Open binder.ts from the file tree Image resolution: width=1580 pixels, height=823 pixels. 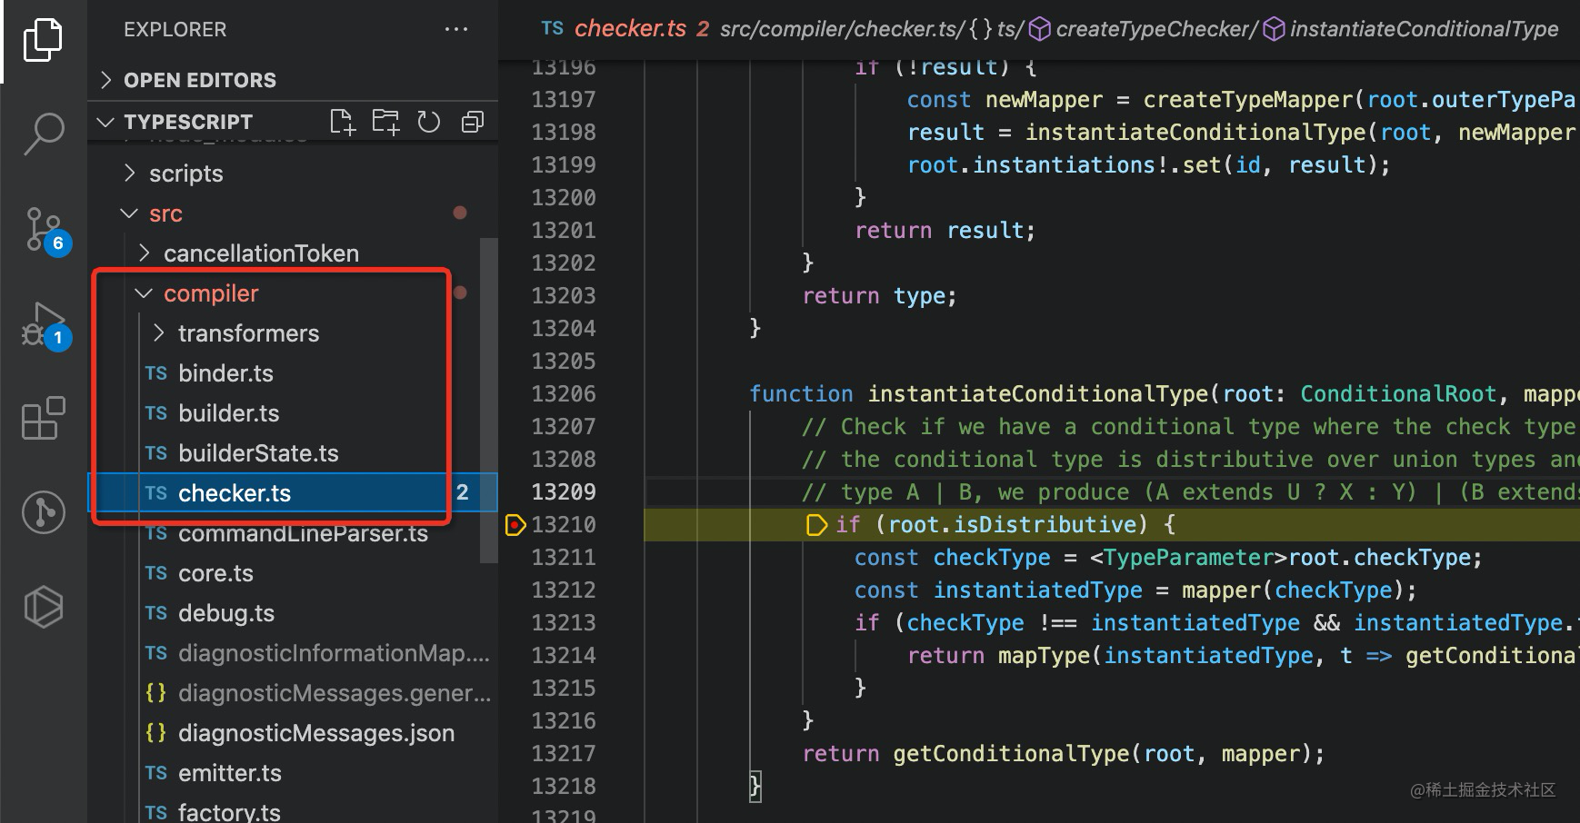tap(225, 373)
